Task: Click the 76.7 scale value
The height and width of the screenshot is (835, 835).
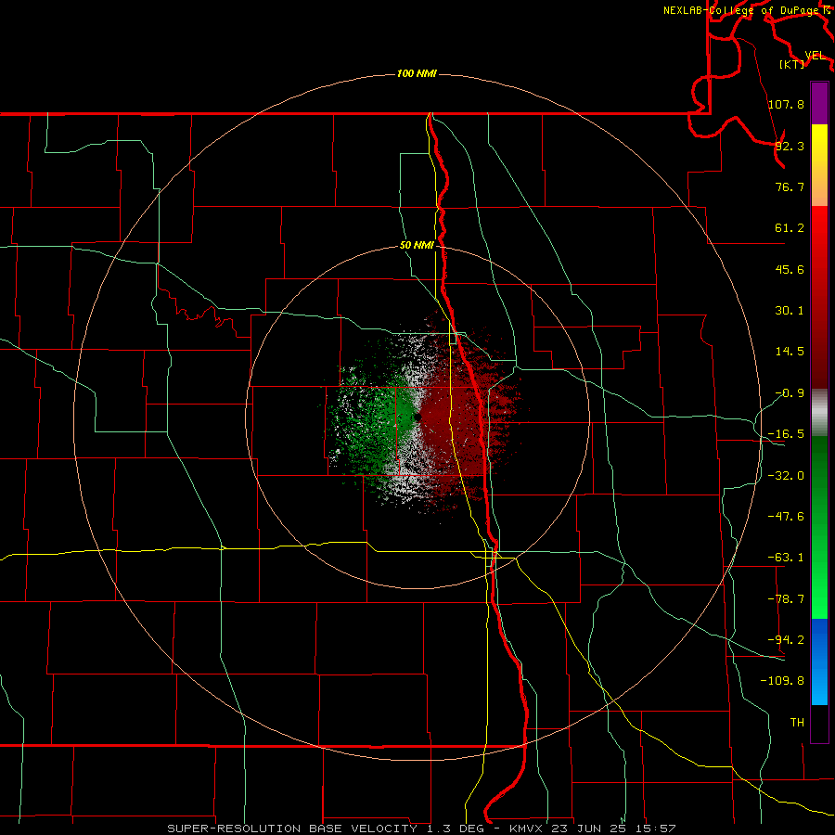Action: tap(790, 186)
